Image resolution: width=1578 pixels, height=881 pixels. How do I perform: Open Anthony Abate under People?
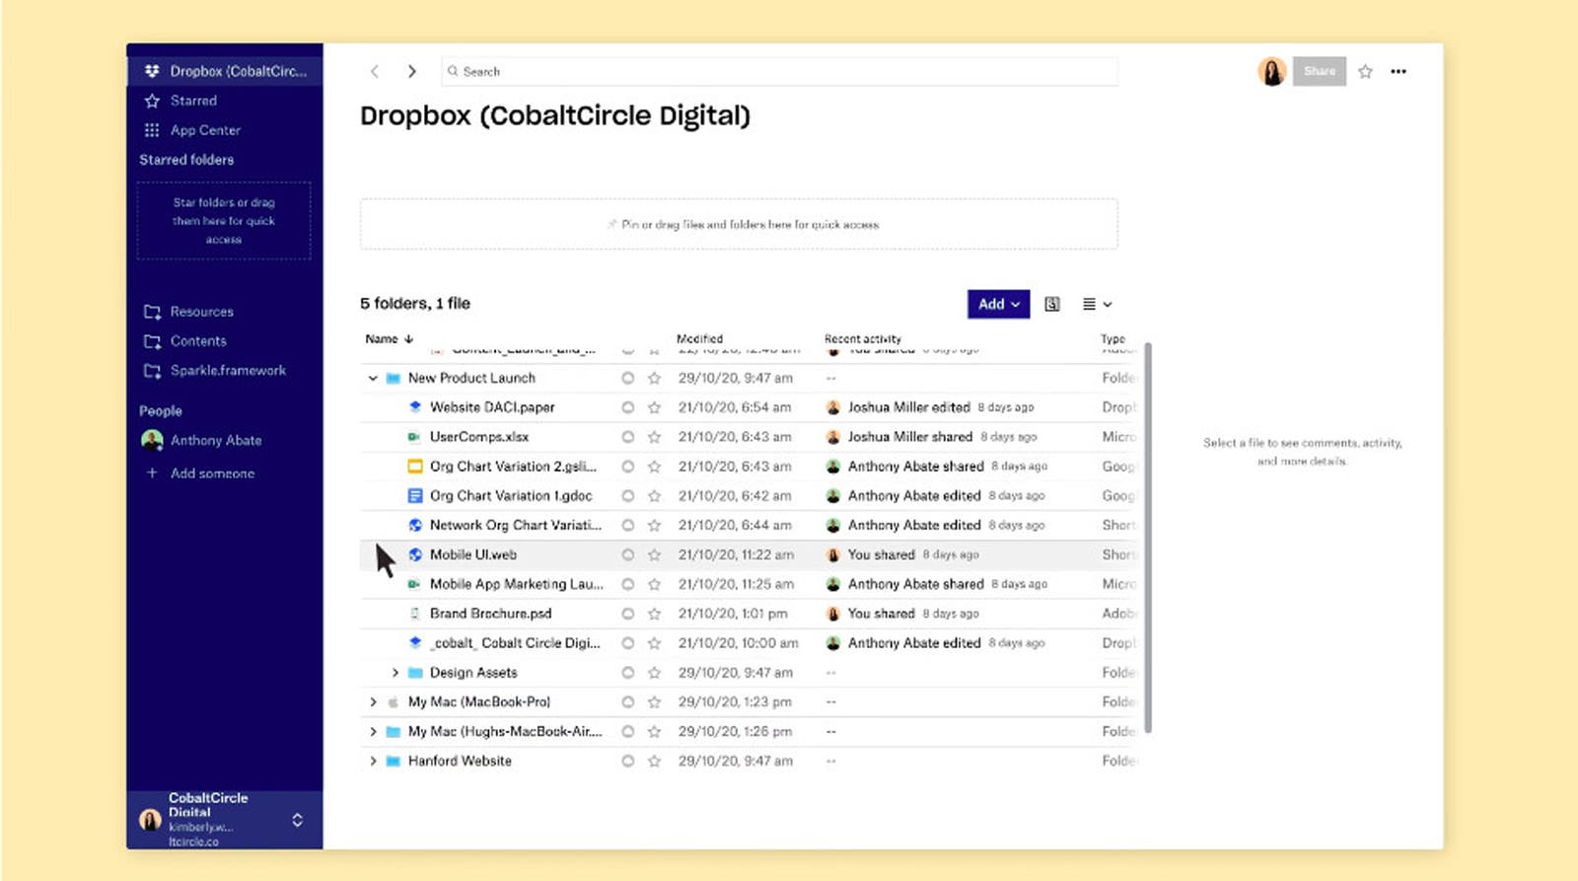point(215,441)
